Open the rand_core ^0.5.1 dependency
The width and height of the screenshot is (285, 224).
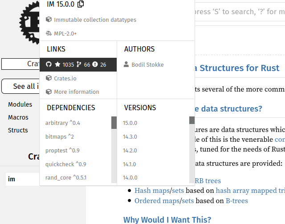(x=66, y=178)
